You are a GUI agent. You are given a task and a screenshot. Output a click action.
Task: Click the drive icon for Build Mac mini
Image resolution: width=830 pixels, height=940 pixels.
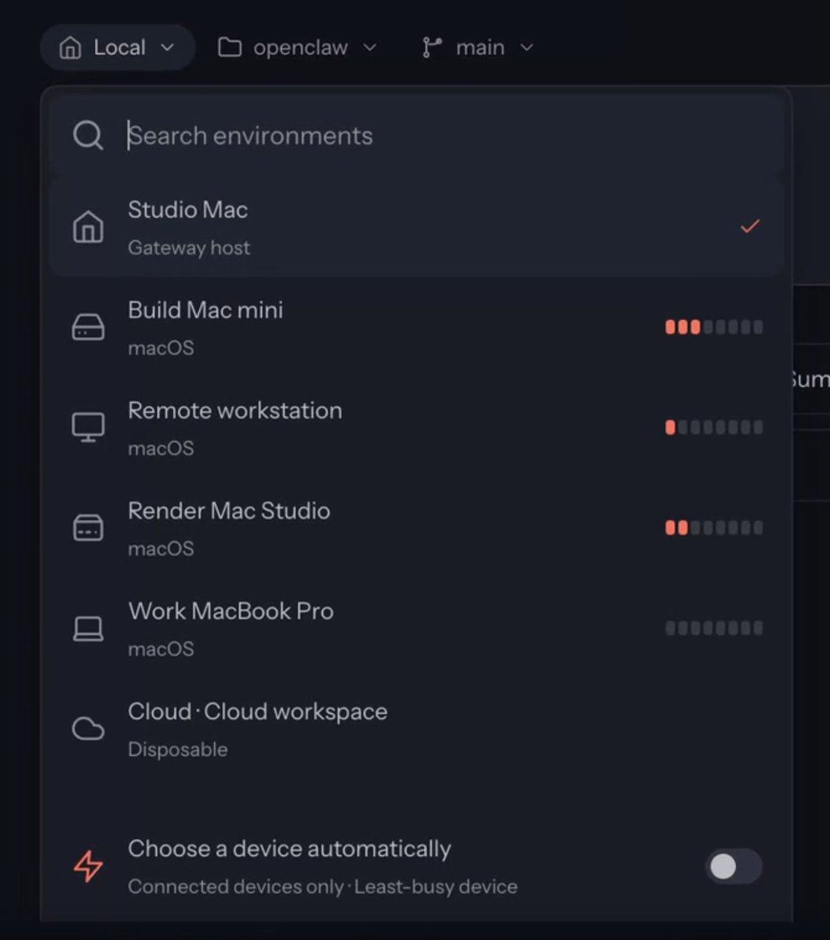point(88,328)
